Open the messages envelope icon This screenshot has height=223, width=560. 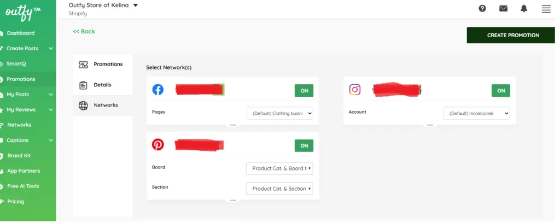503,9
